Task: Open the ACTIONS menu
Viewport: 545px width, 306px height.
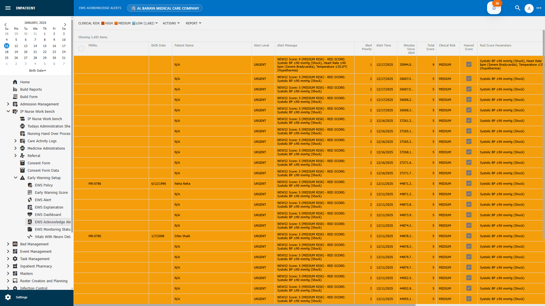Action: click(171, 23)
